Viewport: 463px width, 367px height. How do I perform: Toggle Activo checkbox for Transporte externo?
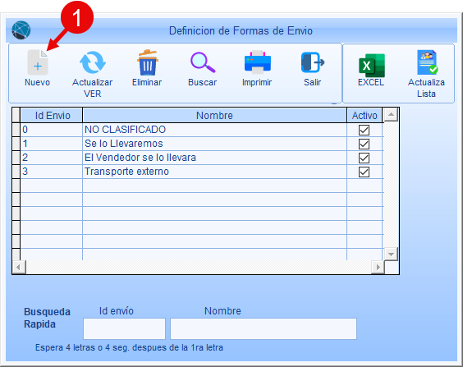point(364,172)
